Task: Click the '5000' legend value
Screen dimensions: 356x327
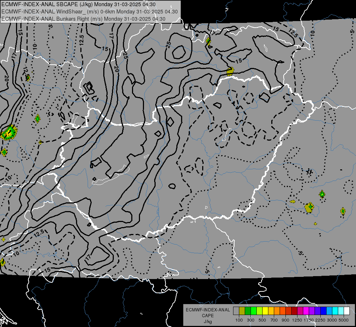Action: click(x=344, y=320)
